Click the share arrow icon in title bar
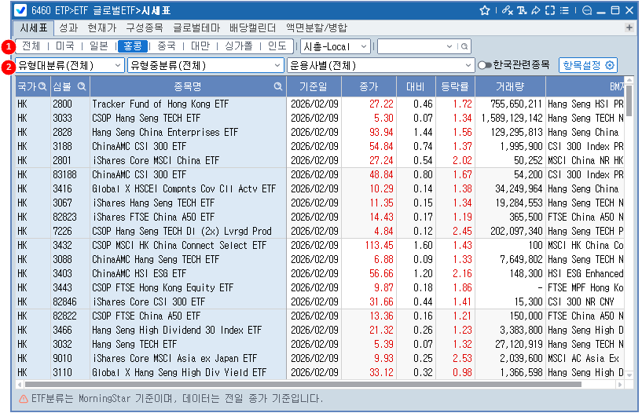 tap(535, 10)
